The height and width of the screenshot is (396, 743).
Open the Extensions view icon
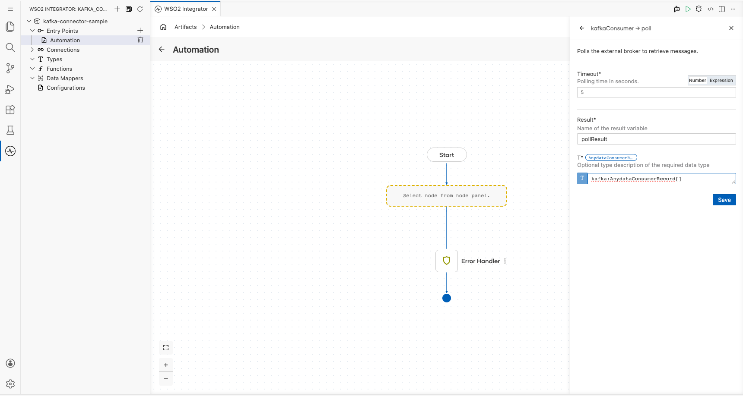[x=10, y=110]
